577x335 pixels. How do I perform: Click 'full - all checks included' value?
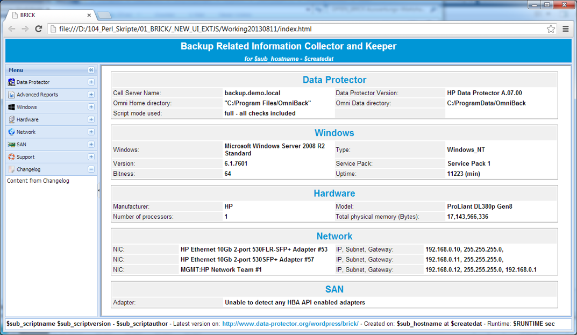click(260, 113)
